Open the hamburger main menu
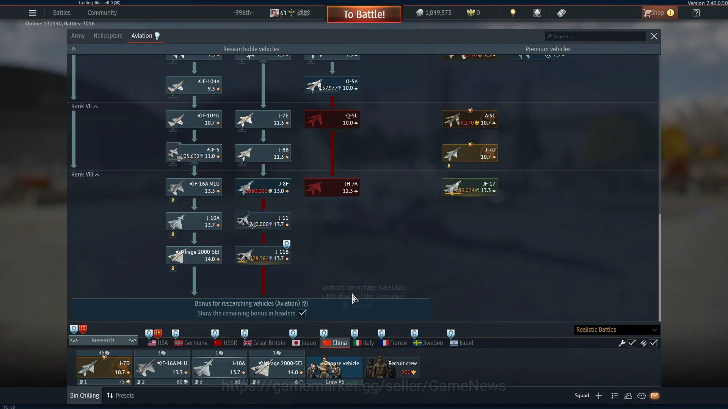This screenshot has width=728, height=409. 33,13
